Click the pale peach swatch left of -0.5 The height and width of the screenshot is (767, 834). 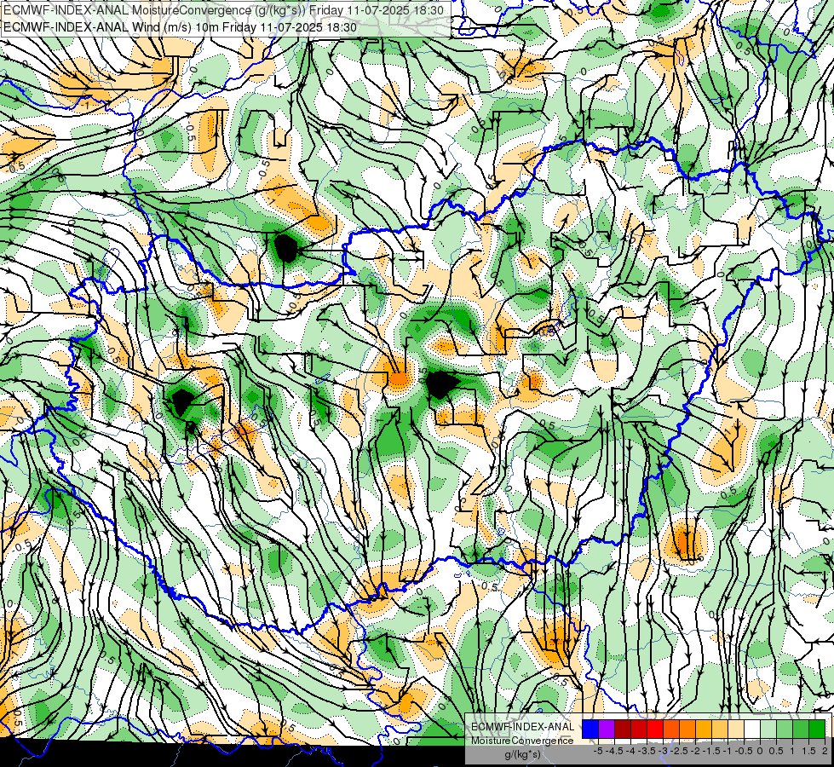pyautogui.click(x=736, y=729)
